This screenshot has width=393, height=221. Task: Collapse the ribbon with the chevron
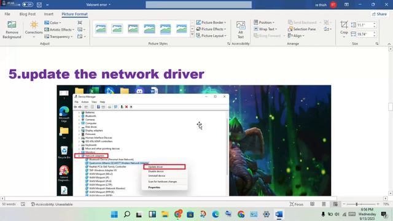click(x=389, y=44)
